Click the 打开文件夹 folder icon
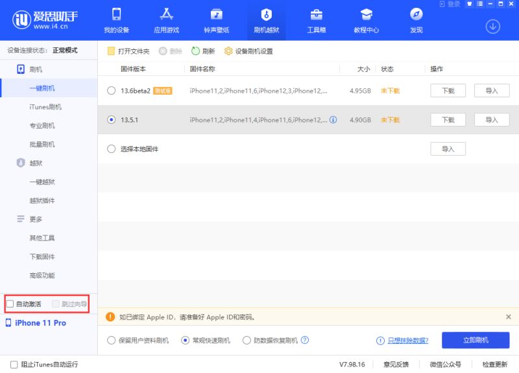Viewport: 519px width, 373px height. point(111,51)
